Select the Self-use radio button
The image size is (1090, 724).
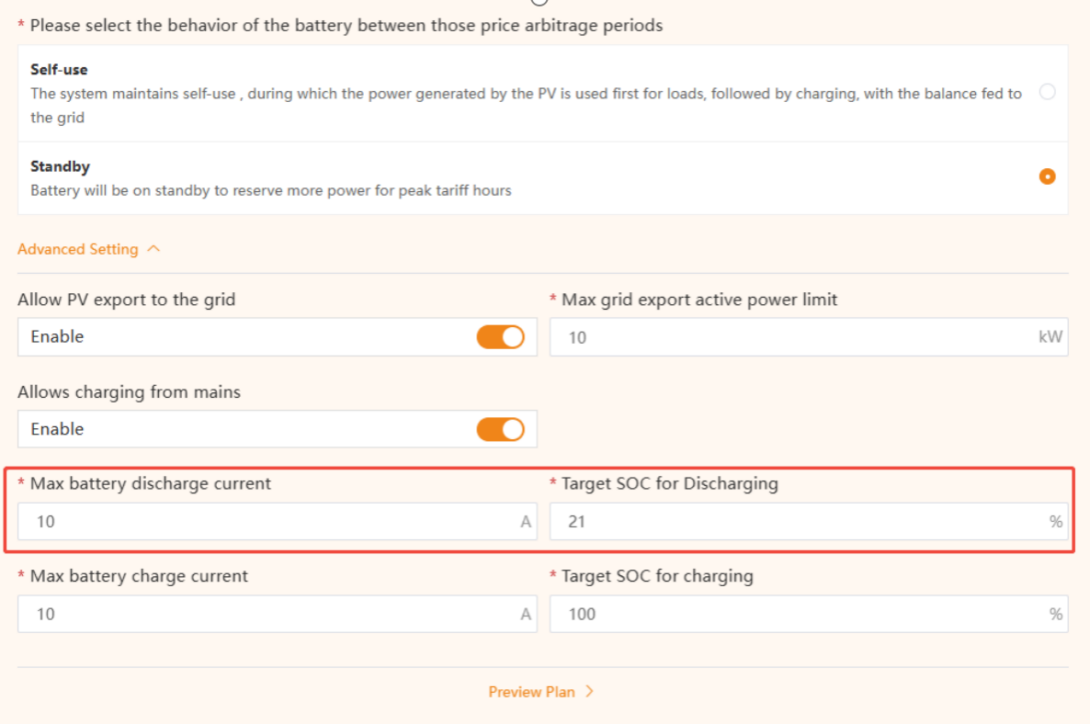pyautogui.click(x=1047, y=92)
